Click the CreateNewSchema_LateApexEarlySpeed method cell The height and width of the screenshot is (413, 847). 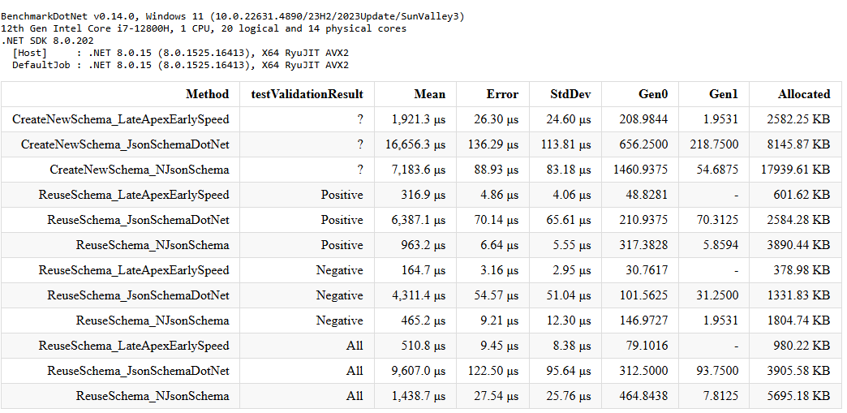(x=121, y=119)
